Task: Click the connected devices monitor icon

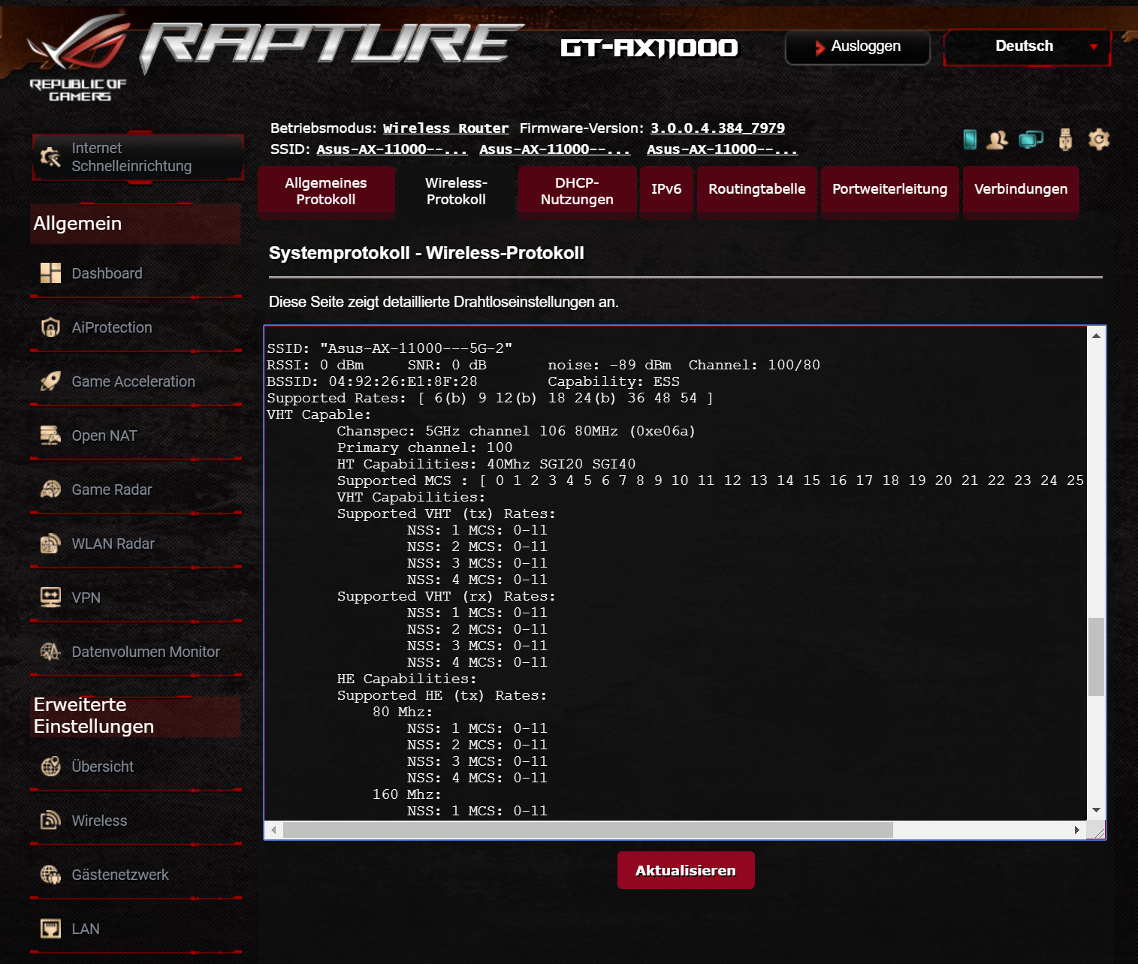Action: click(1031, 140)
